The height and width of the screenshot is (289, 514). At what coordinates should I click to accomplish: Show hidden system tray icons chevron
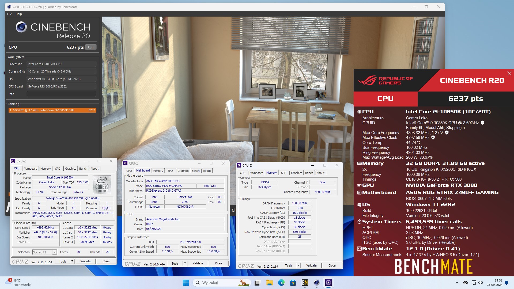(457, 283)
